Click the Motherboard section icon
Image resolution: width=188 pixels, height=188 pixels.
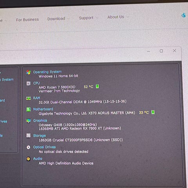(x=29, y=109)
